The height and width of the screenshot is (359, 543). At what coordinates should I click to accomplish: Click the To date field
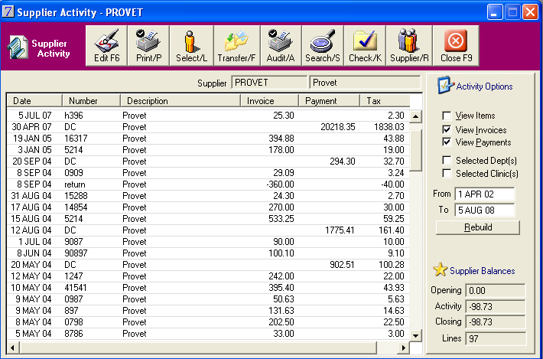[x=485, y=210]
